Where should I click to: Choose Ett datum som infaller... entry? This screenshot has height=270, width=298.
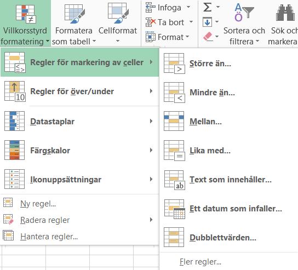tap(228, 209)
